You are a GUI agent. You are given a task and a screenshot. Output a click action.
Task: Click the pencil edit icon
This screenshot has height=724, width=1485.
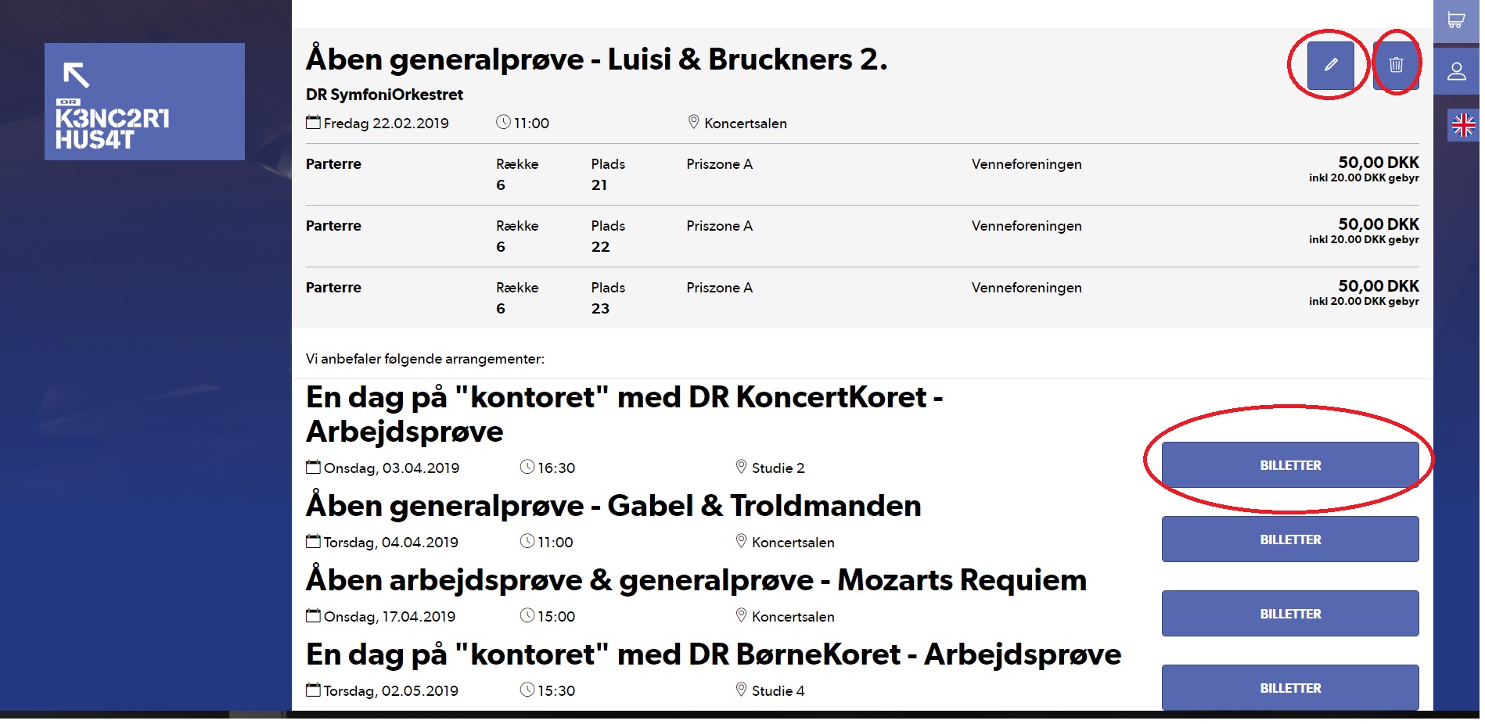click(1330, 65)
